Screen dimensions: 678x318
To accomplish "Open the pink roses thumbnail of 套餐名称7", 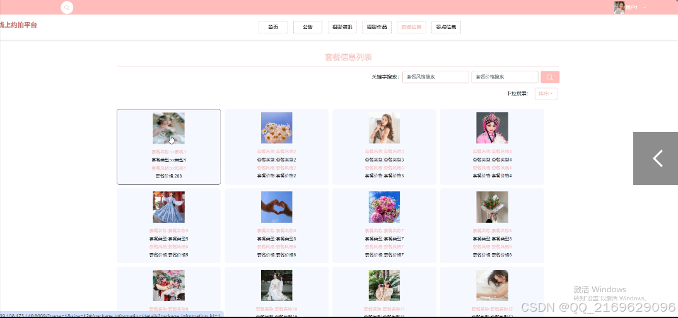I will click(384, 207).
